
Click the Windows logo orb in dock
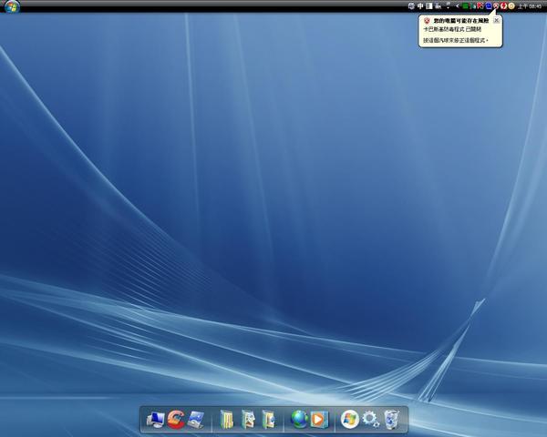coord(349,419)
